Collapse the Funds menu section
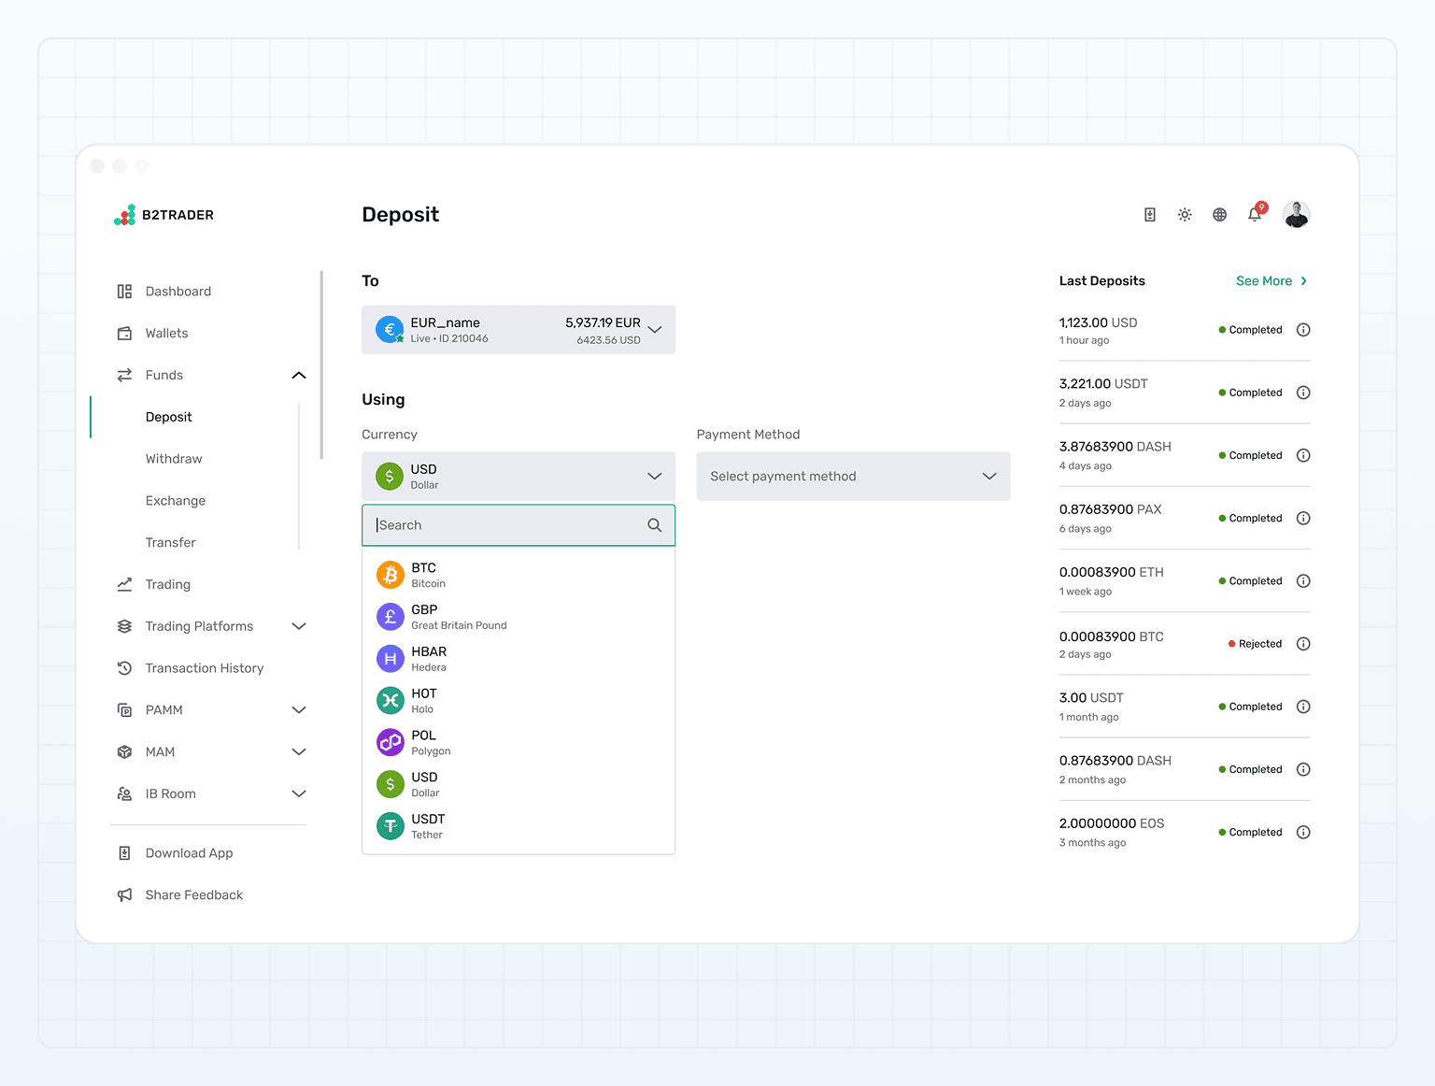1435x1086 pixels. point(299,376)
